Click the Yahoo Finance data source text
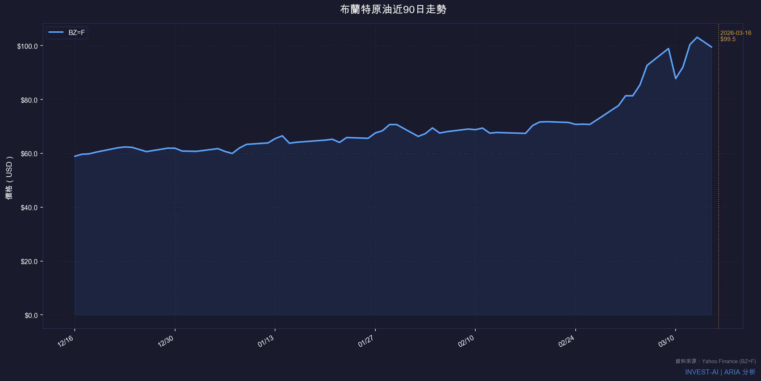 [x=715, y=361]
